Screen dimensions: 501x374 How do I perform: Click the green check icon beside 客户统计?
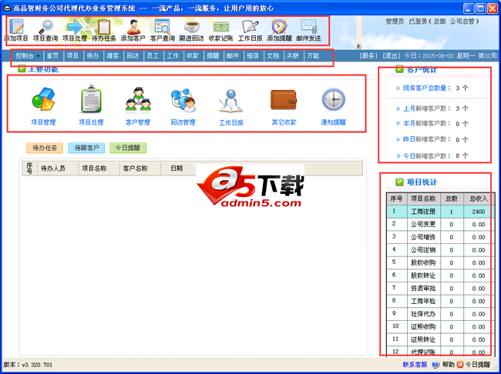click(399, 69)
